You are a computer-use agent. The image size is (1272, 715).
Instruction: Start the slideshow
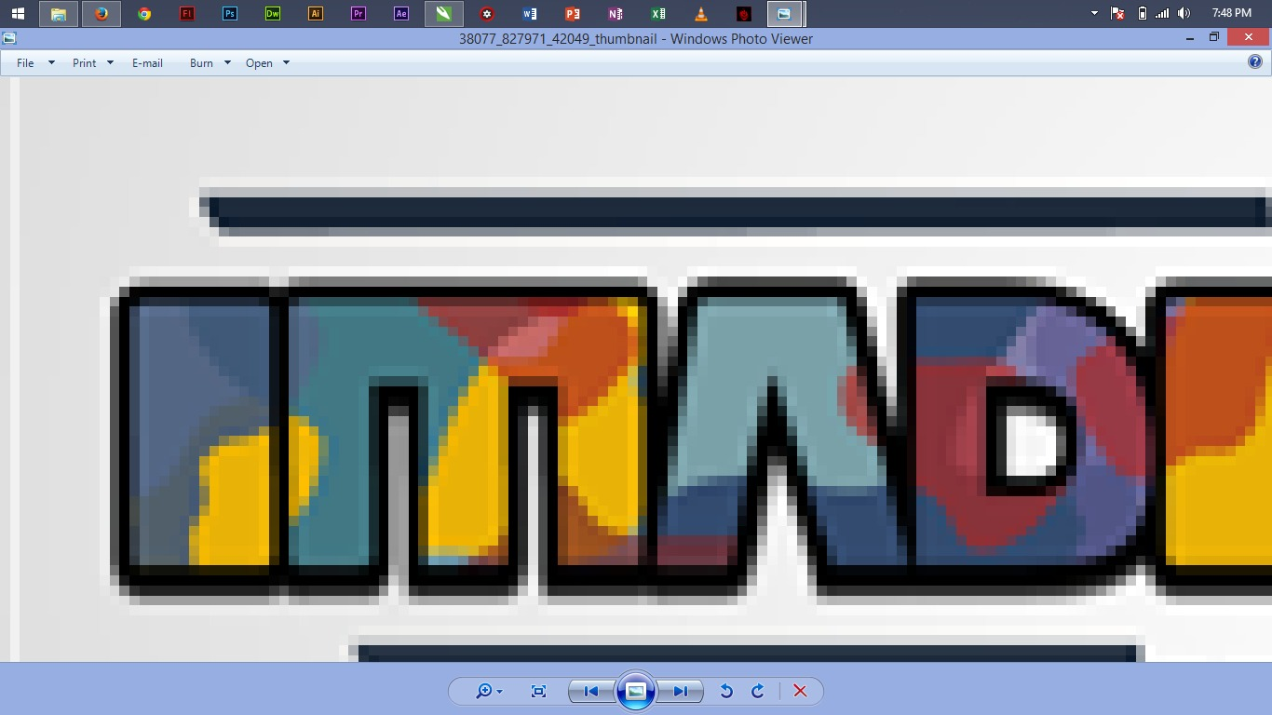pyautogui.click(x=635, y=691)
